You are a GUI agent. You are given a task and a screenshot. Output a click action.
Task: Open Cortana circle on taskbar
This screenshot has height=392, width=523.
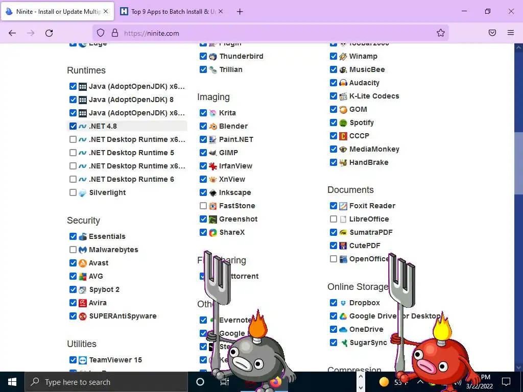(x=200, y=382)
